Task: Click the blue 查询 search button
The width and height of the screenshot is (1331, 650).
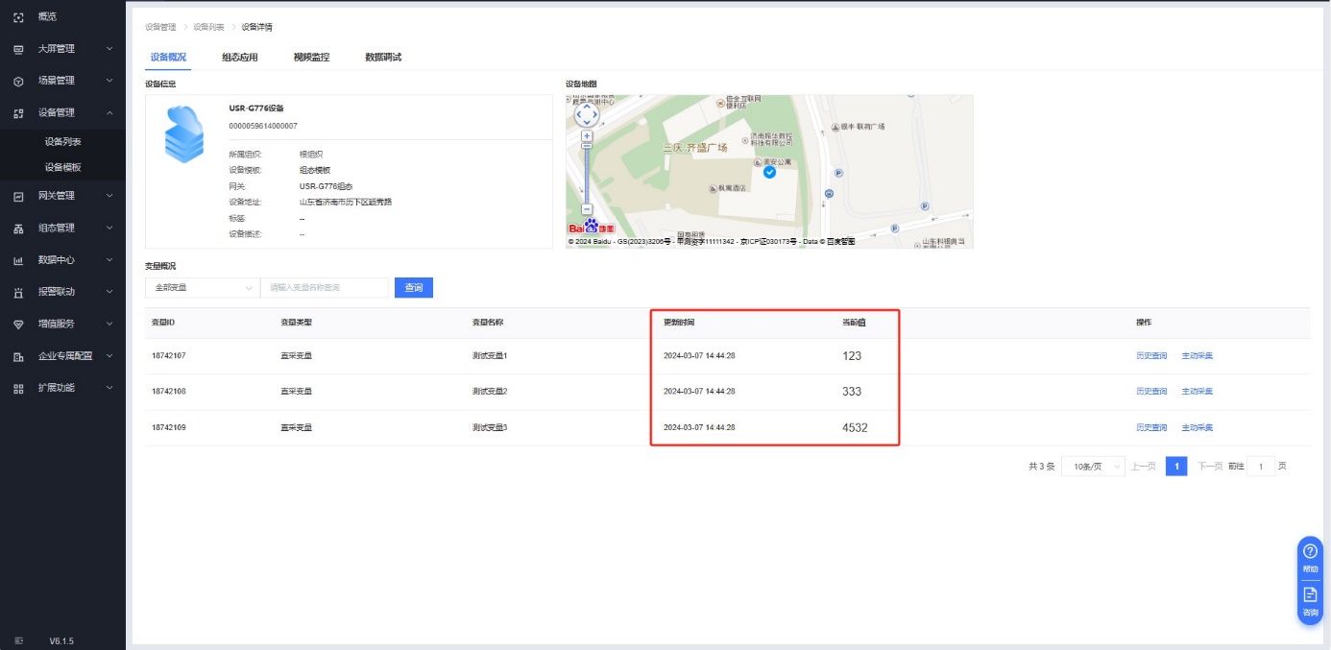Action: (414, 288)
